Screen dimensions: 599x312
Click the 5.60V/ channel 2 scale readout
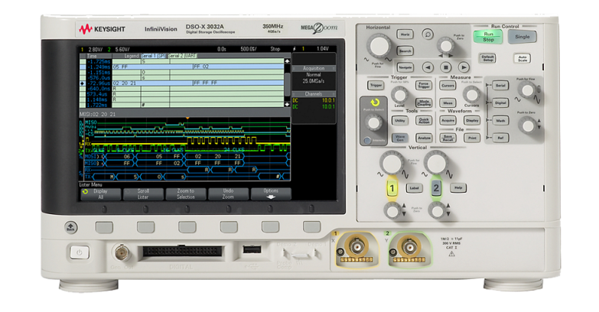[122, 49]
